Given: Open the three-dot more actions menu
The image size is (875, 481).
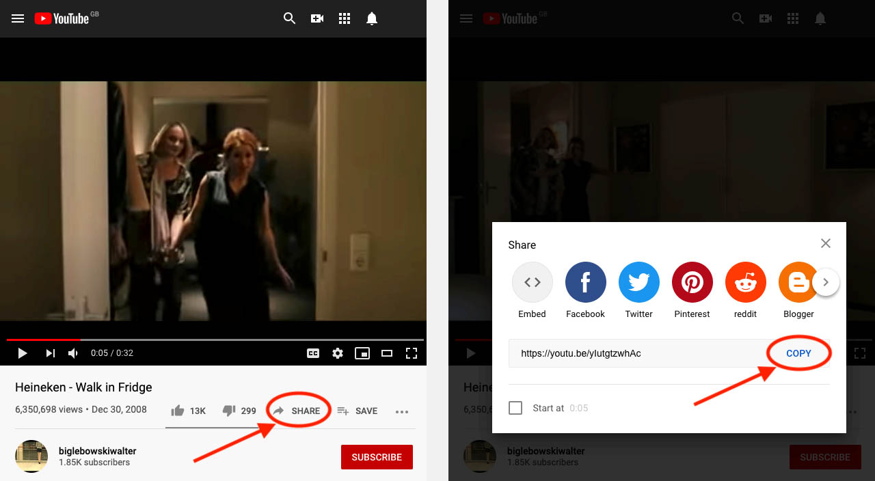Looking at the screenshot, I should (x=402, y=411).
